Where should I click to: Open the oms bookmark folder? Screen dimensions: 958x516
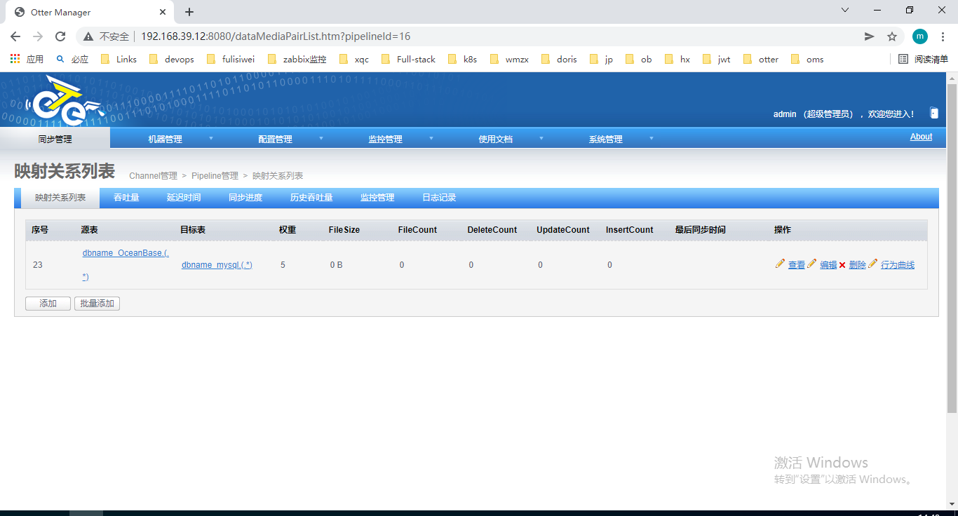[x=807, y=60]
